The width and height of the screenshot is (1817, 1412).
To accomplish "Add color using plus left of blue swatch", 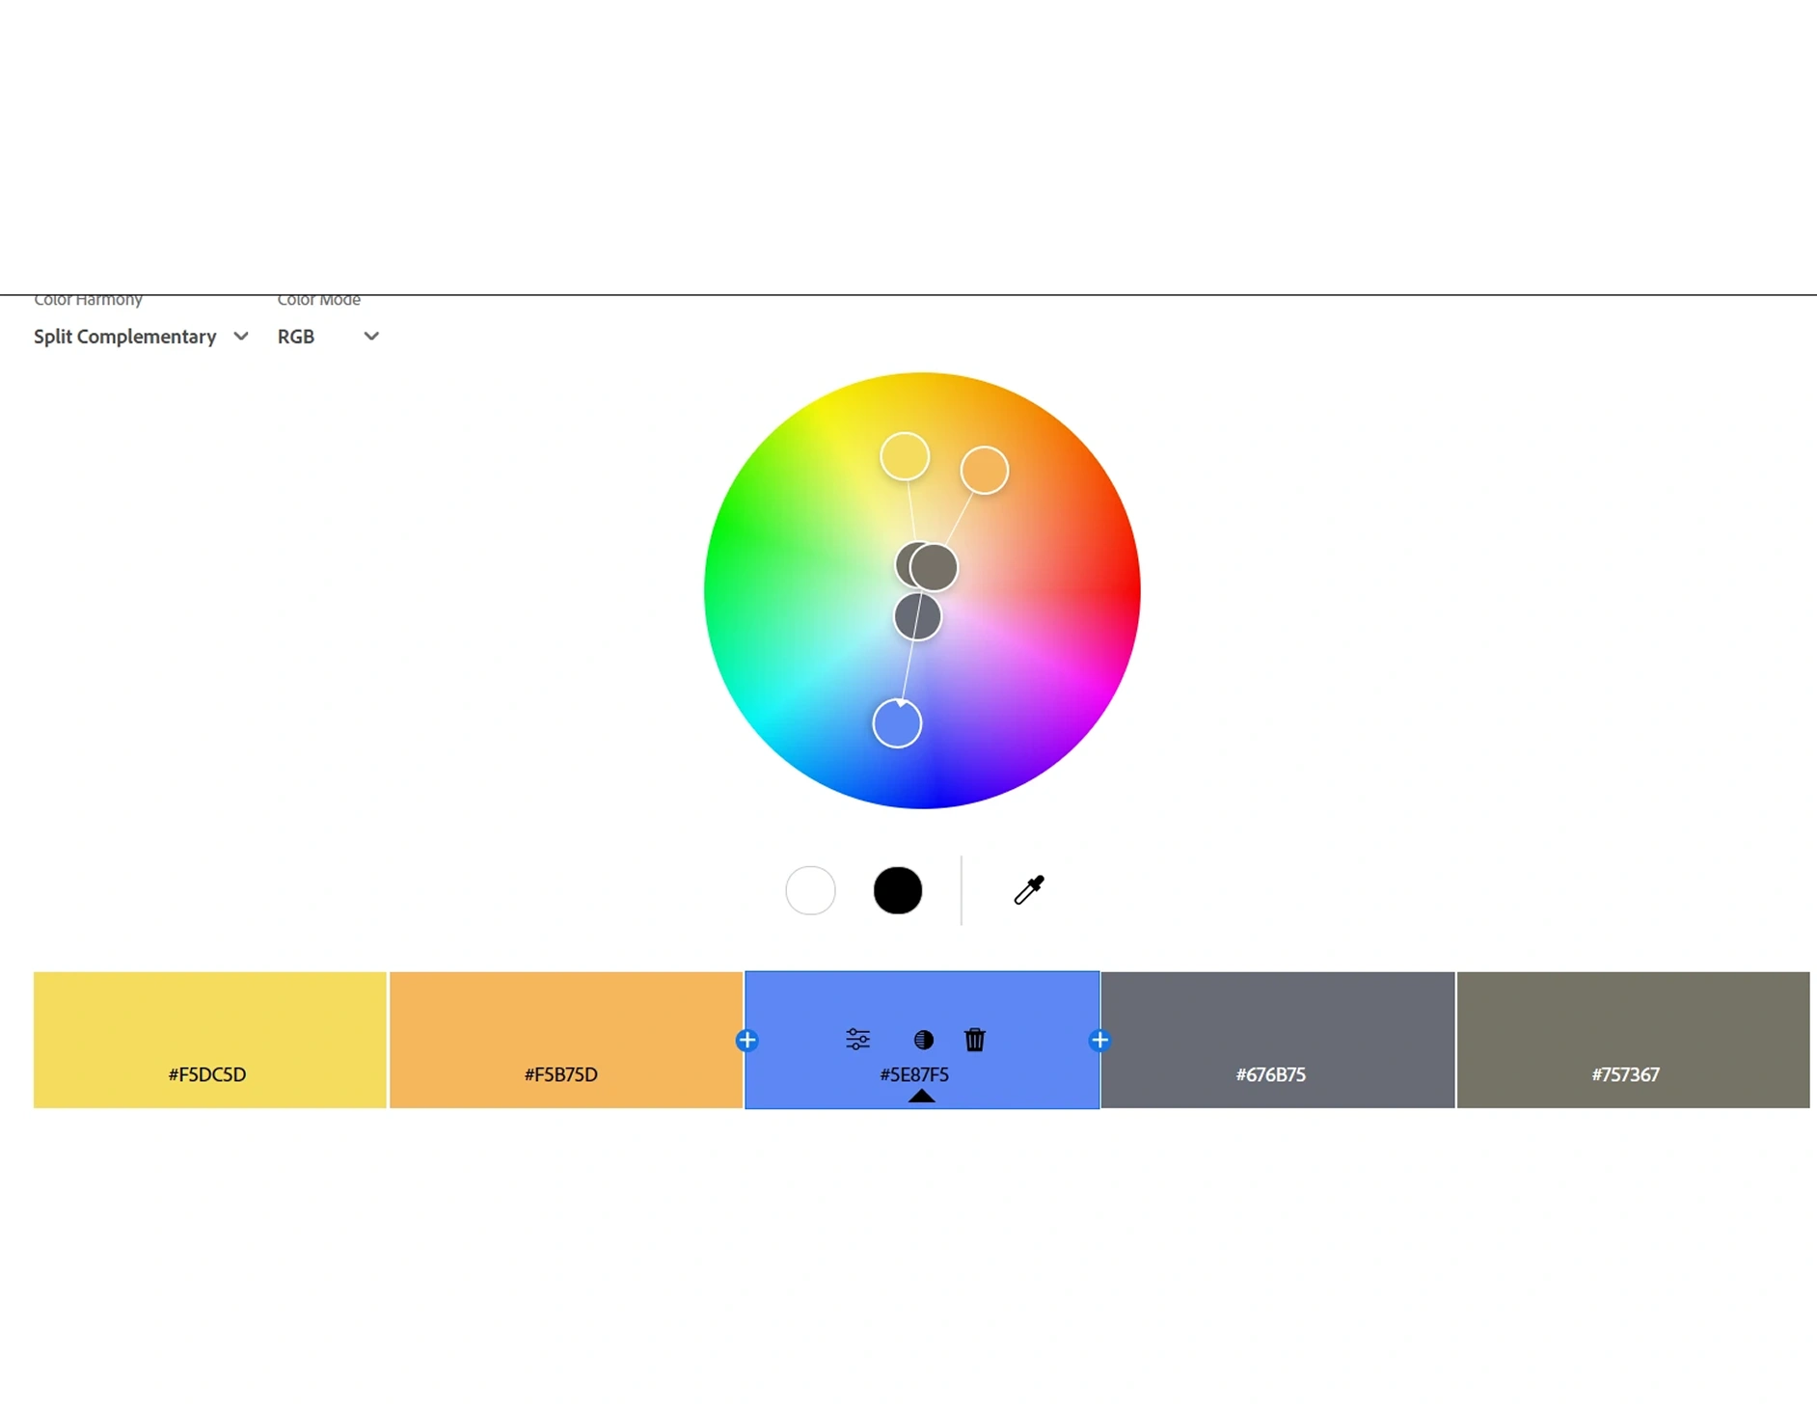I will [x=746, y=1040].
